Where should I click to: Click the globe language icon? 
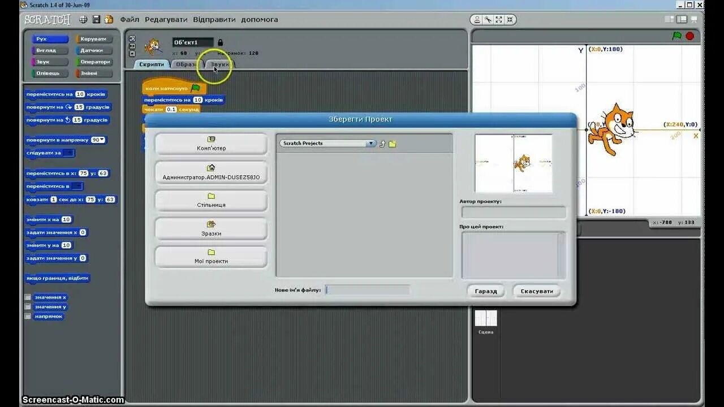83,19
